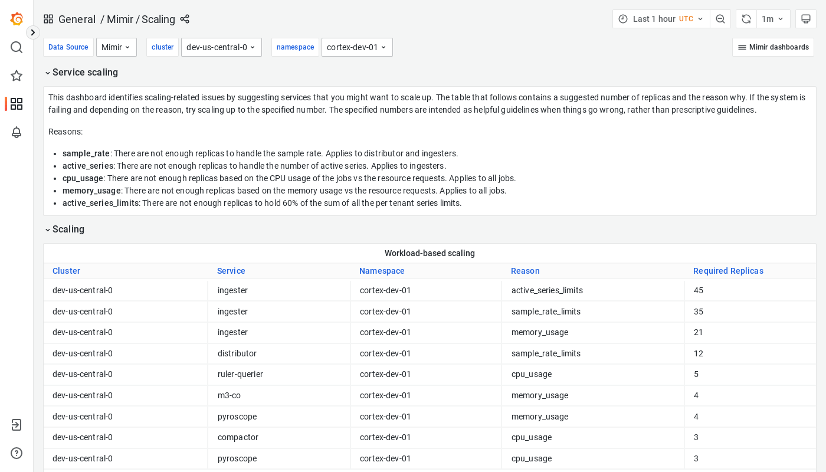Open the Mimir dashboards list

773,47
